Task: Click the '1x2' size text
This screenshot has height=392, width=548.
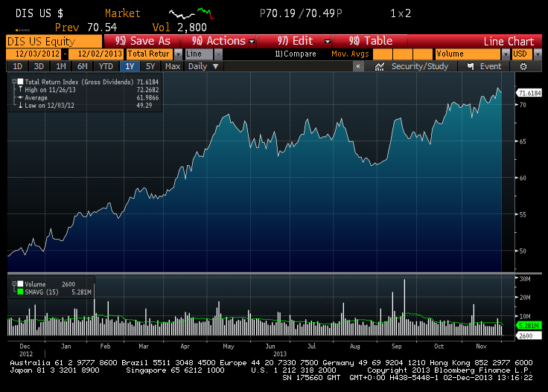Action: [401, 13]
